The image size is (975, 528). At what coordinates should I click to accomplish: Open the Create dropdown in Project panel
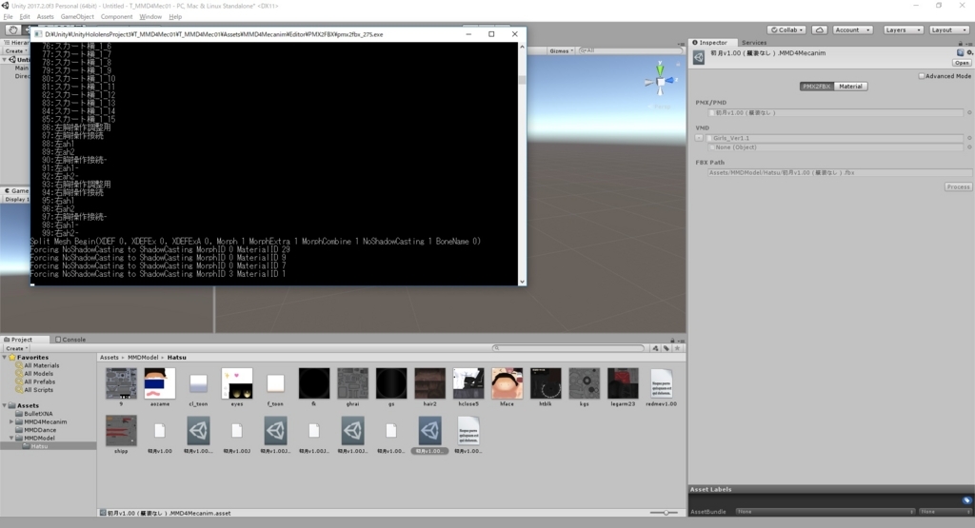(x=16, y=348)
